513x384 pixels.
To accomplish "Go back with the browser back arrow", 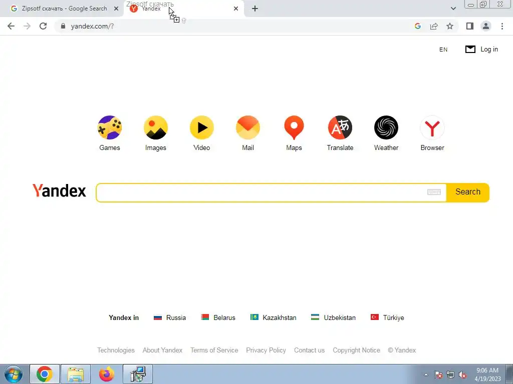I will [x=11, y=26].
